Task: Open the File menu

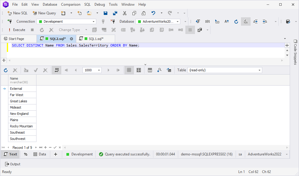Action: [x=15, y=4]
